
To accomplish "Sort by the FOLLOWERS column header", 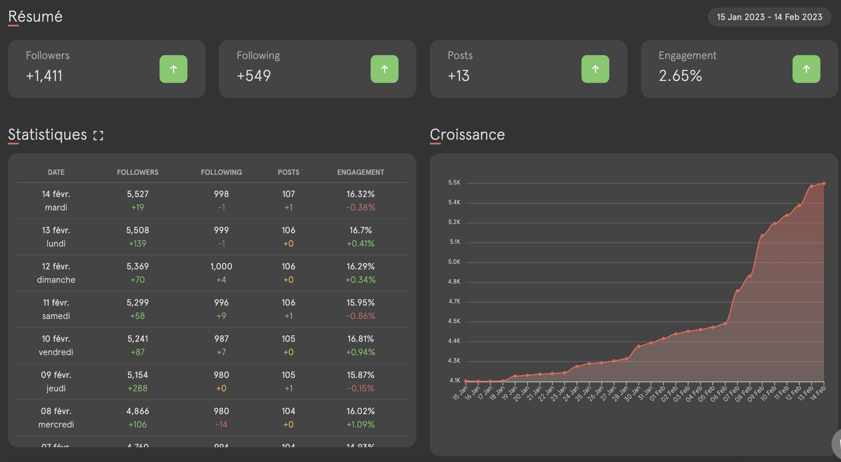I will point(138,172).
